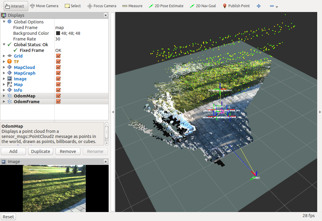Click the blue plus add-tool icon

259,6
